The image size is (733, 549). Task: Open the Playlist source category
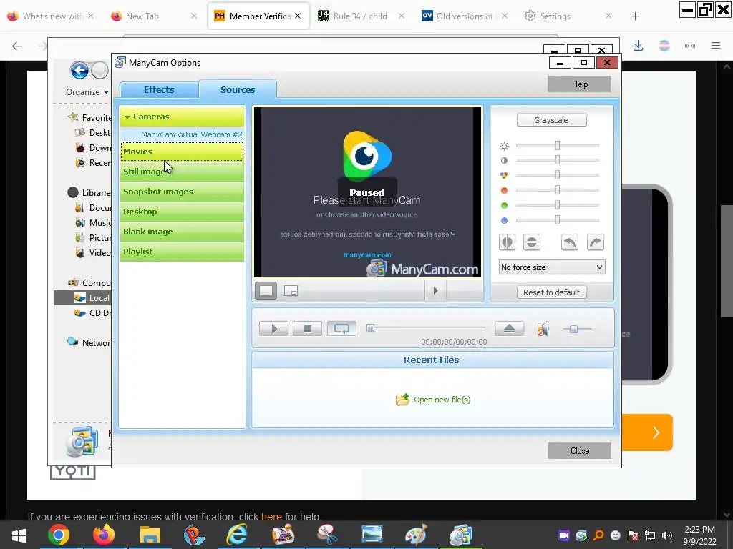pyautogui.click(x=182, y=252)
